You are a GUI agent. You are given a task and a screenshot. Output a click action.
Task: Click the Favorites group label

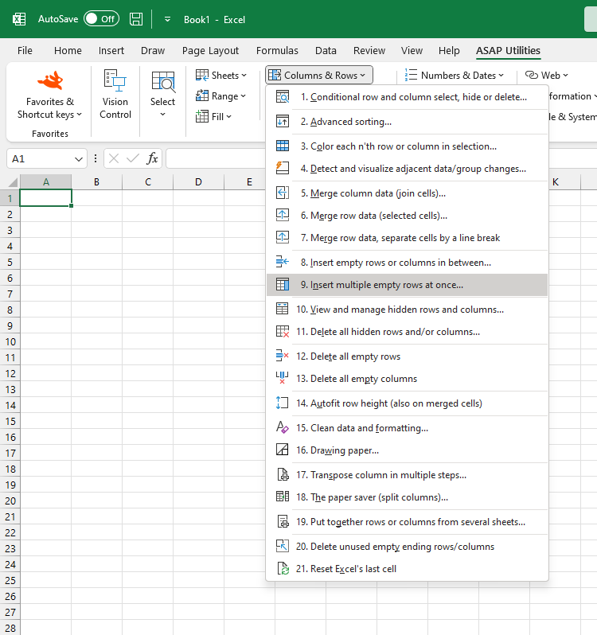pos(50,134)
